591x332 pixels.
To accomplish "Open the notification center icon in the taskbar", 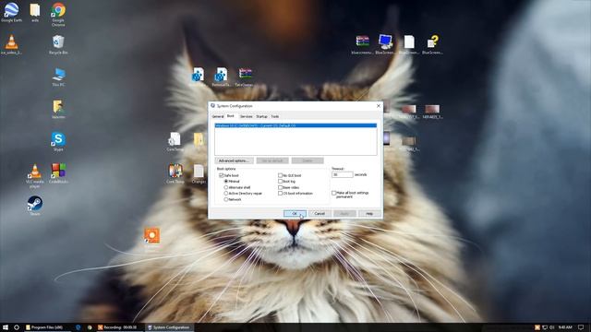I will 581,327.
